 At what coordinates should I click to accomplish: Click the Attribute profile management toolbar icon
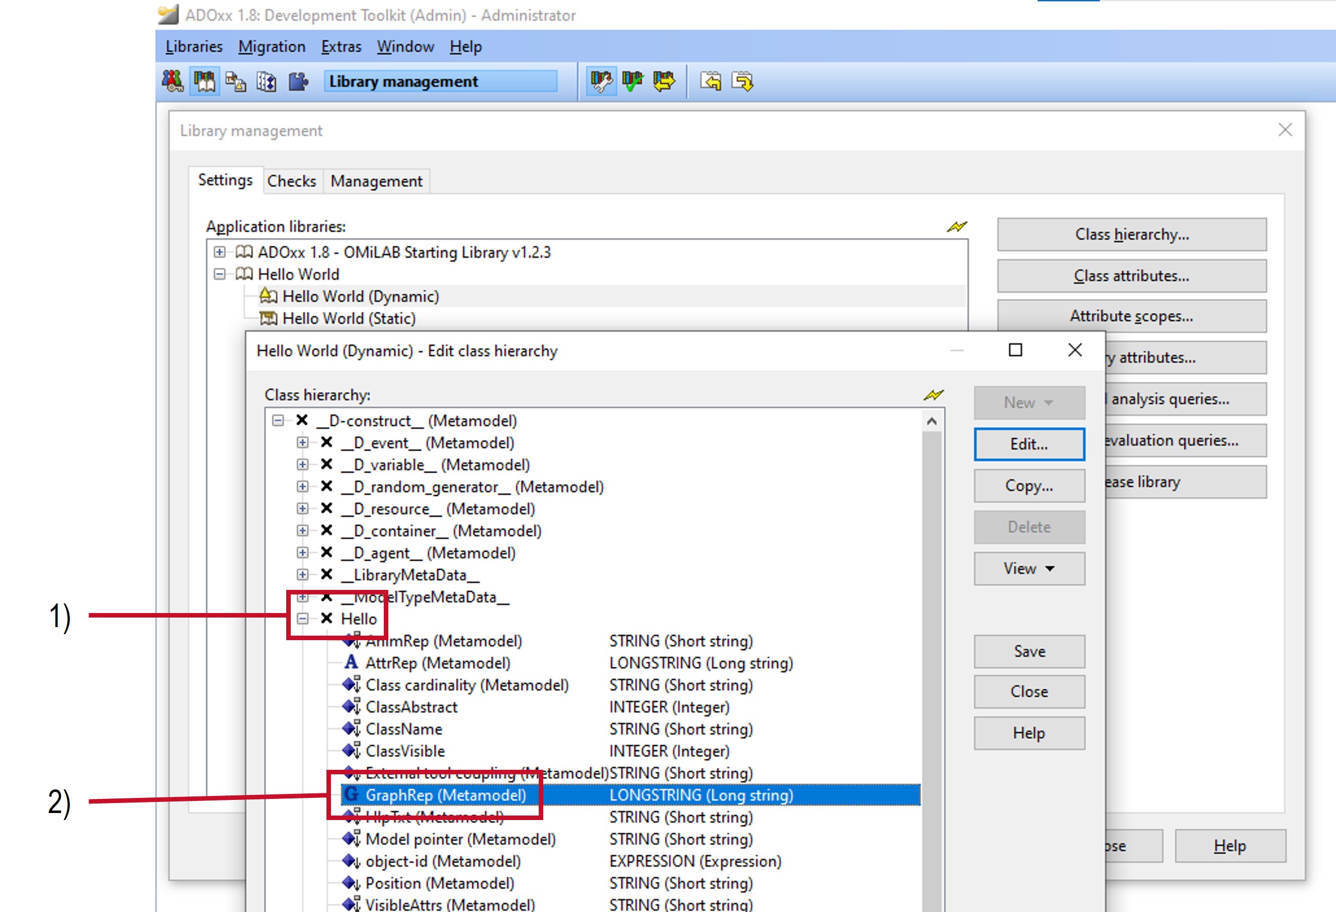click(267, 81)
